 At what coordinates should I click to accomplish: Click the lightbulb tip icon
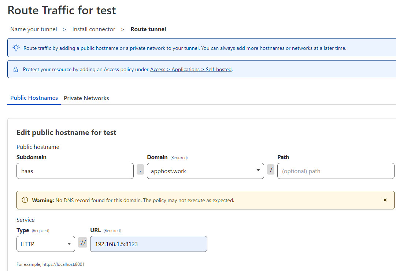pyautogui.click(x=16, y=48)
